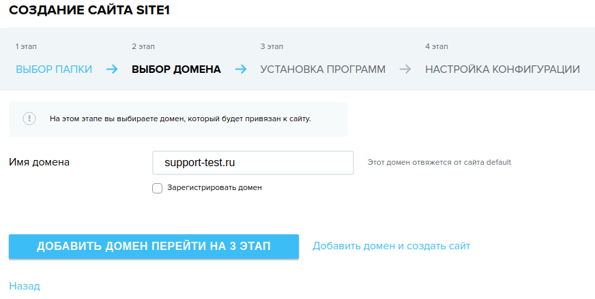Screen dimensions: 595x299
Task: Click the '4 этап' step number label
Action: 437,46
